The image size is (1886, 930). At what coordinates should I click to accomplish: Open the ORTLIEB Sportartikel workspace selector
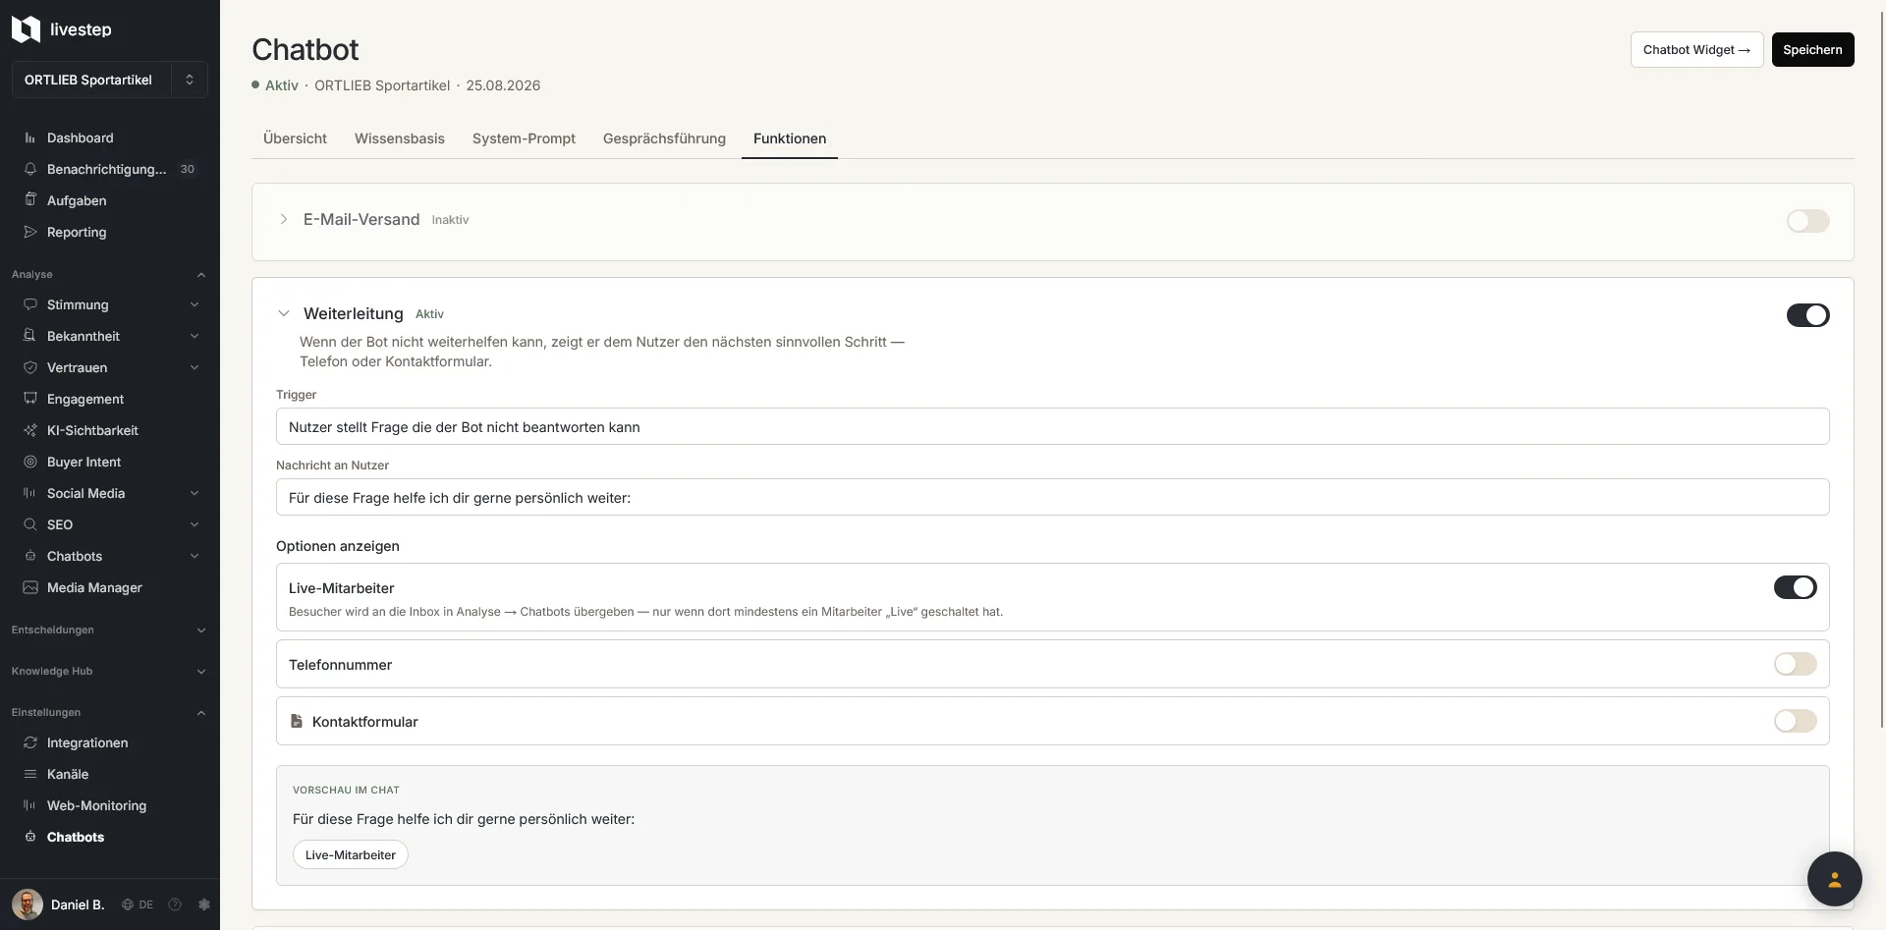pos(109,80)
